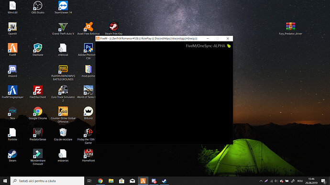Viewport: 330px width, 185px height.
Task: Select the Fury_Predator_driver archive icon
Action: tap(290, 28)
